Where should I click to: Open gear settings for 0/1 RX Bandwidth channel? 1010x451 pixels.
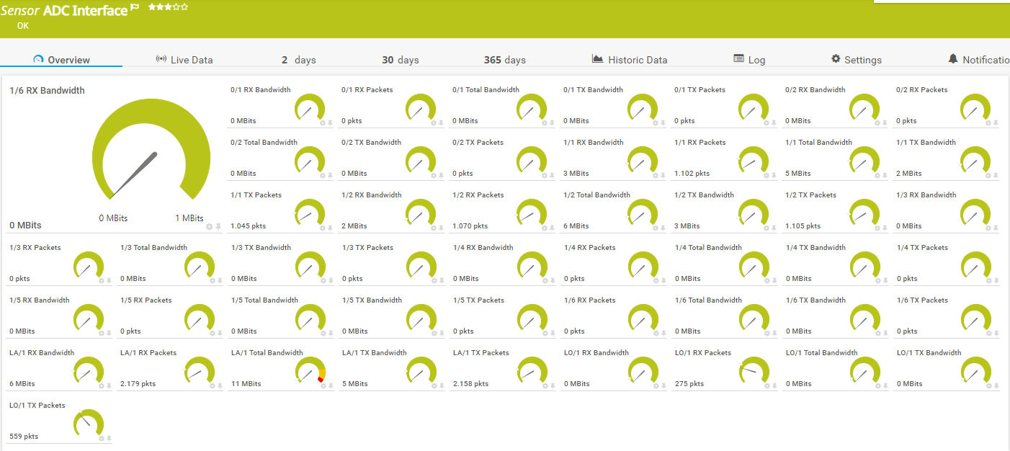point(323,123)
